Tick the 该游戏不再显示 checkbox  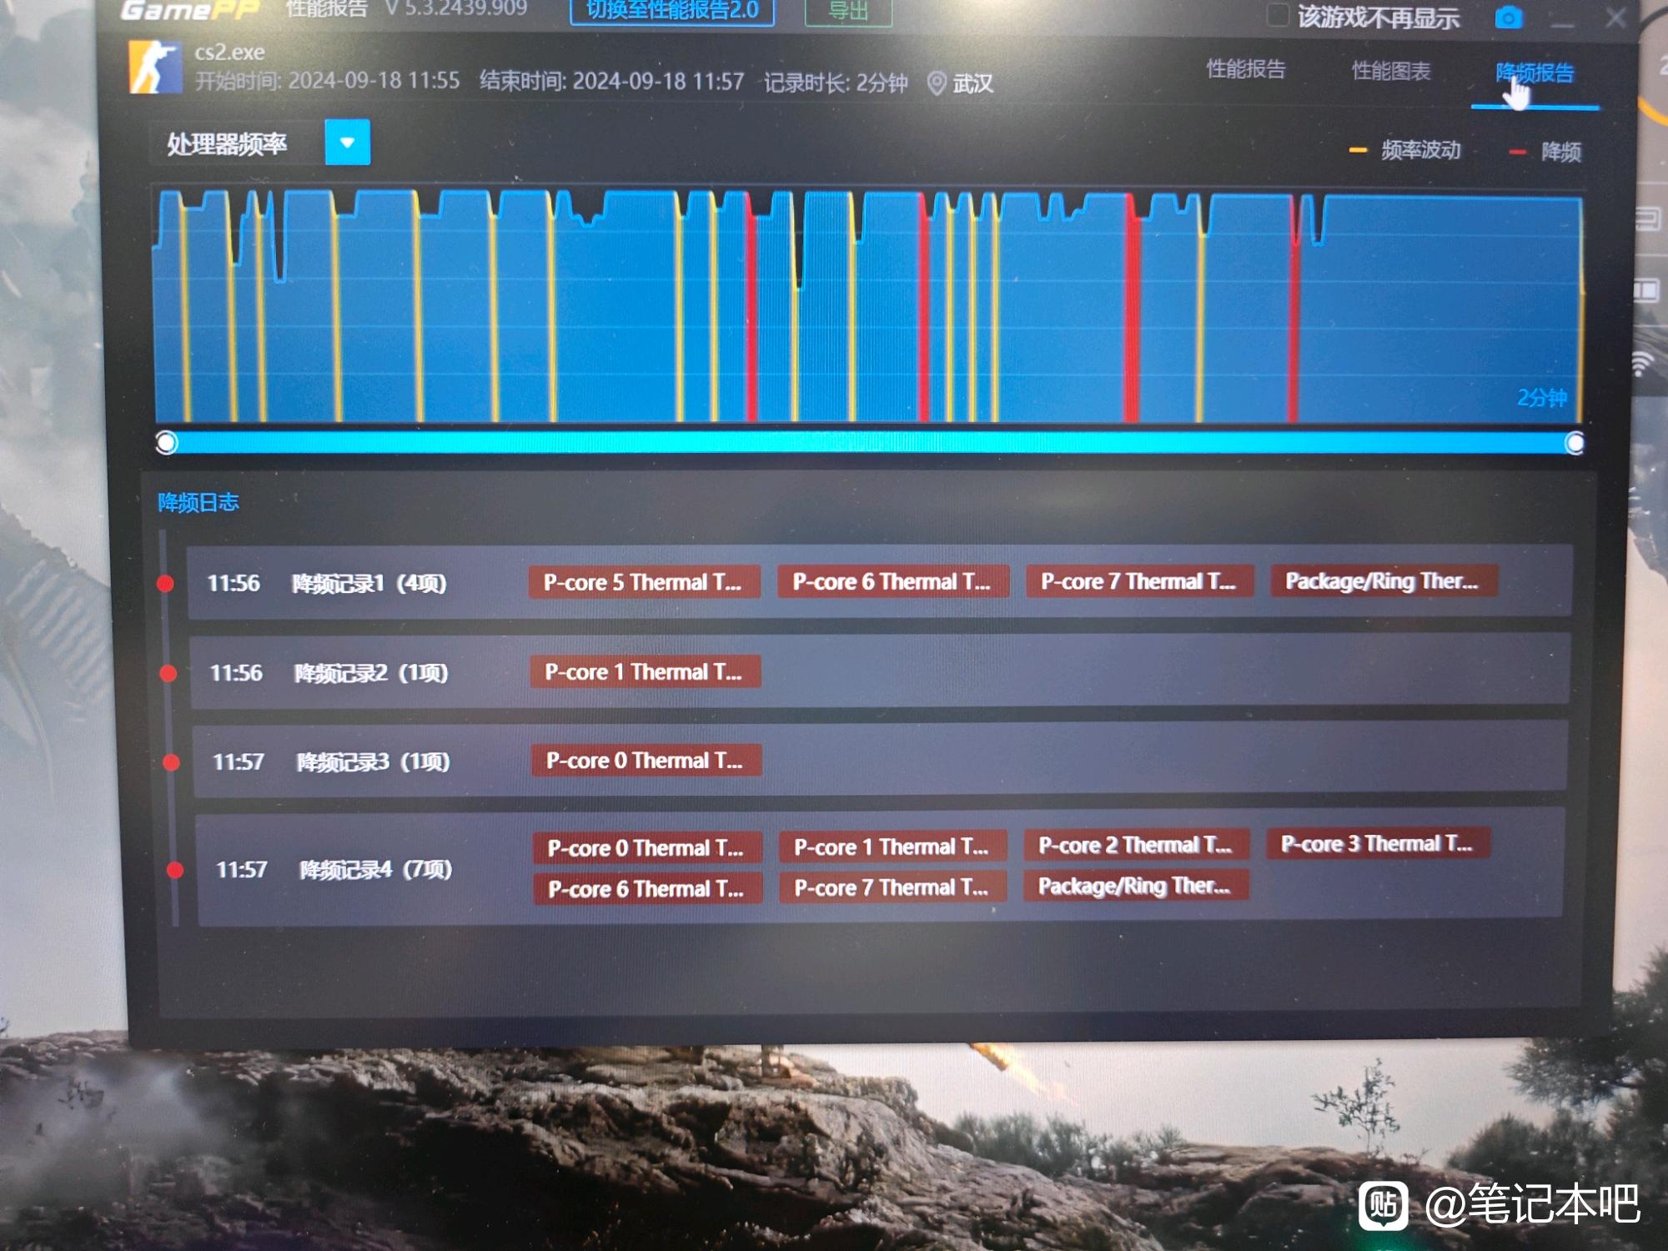(1278, 16)
